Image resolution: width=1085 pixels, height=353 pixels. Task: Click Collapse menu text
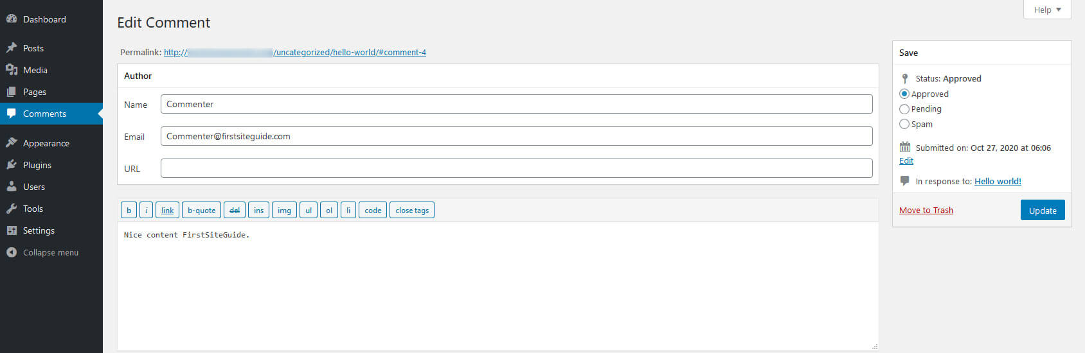(51, 252)
